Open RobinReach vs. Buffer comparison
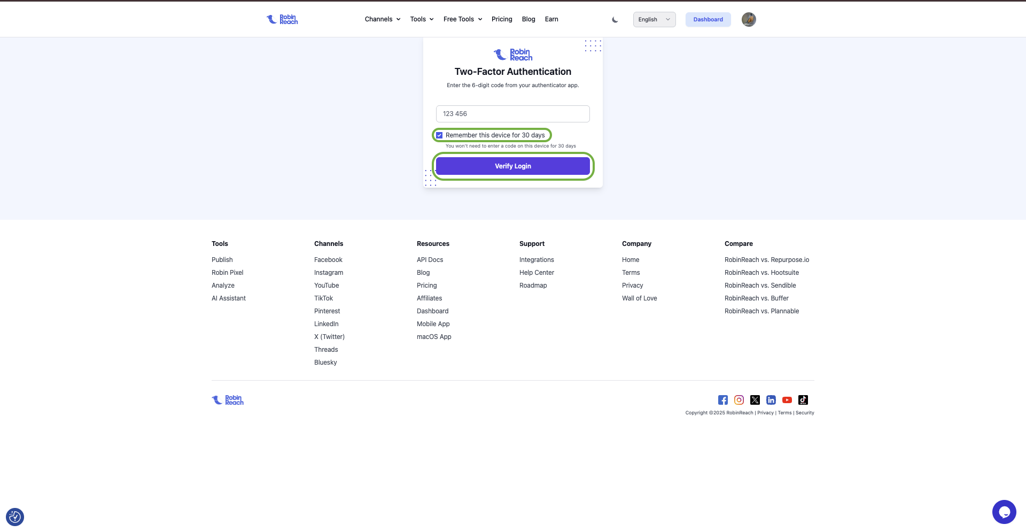Image resolution: width=1026 pixels, height=532 pixels. coord(757,298)
